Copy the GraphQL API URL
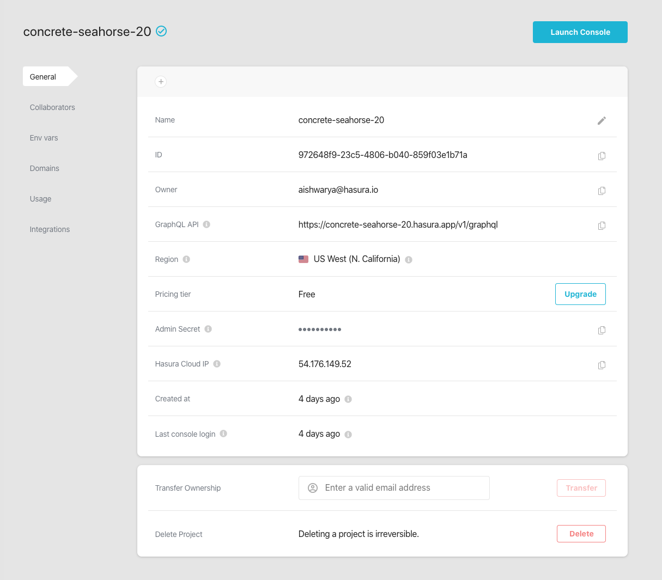 pos(602,225)
